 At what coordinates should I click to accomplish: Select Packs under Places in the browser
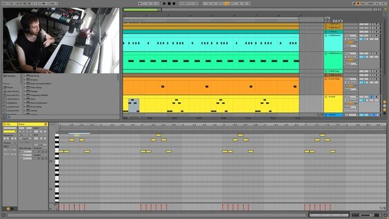tap(9, 88)
